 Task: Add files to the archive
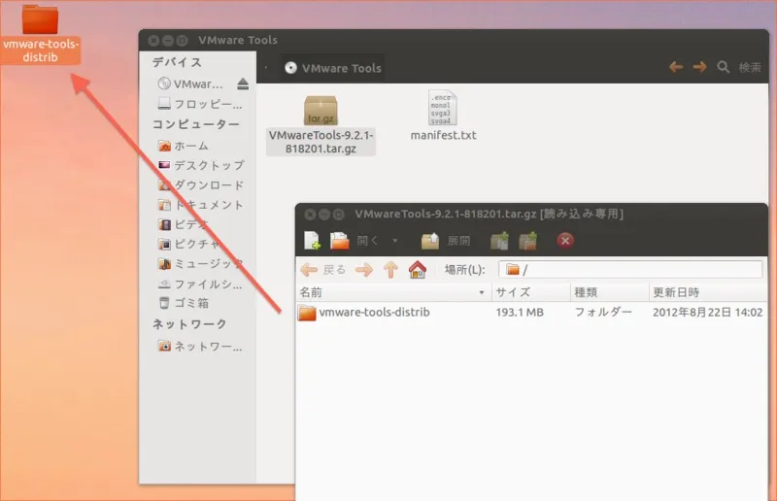tap(499, 241)
